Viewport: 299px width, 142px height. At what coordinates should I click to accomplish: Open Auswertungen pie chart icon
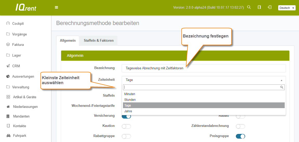coord(8,76)
